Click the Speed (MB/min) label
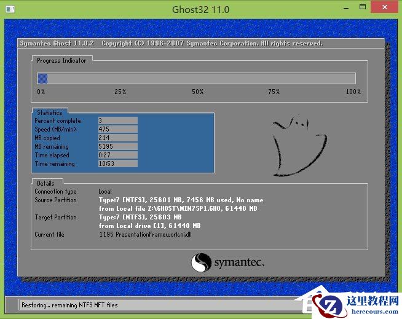This screenshot has width=402, height=319. 55,129
